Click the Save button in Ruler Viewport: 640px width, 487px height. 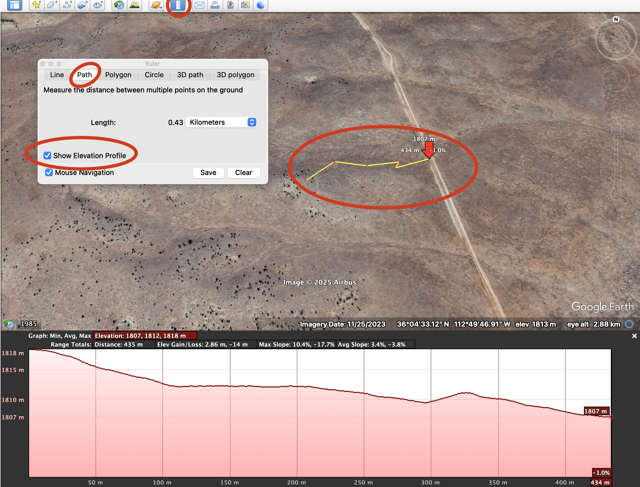208,173
